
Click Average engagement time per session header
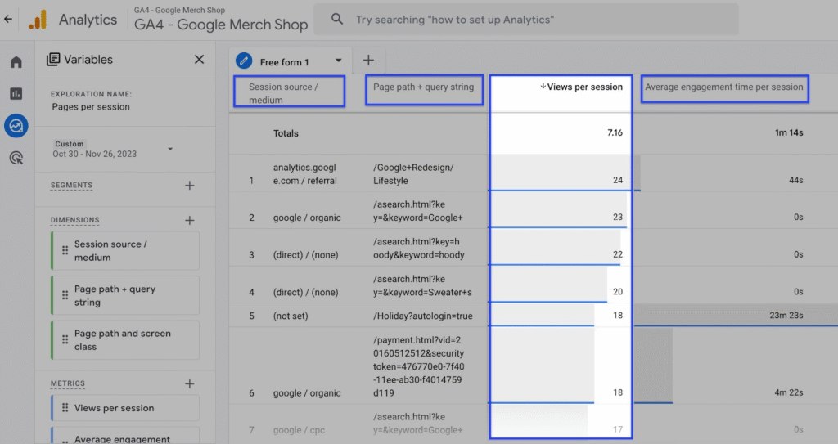click(x=724, y=88)
